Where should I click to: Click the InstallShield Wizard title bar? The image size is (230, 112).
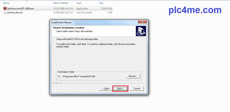(x=94, y=22)
